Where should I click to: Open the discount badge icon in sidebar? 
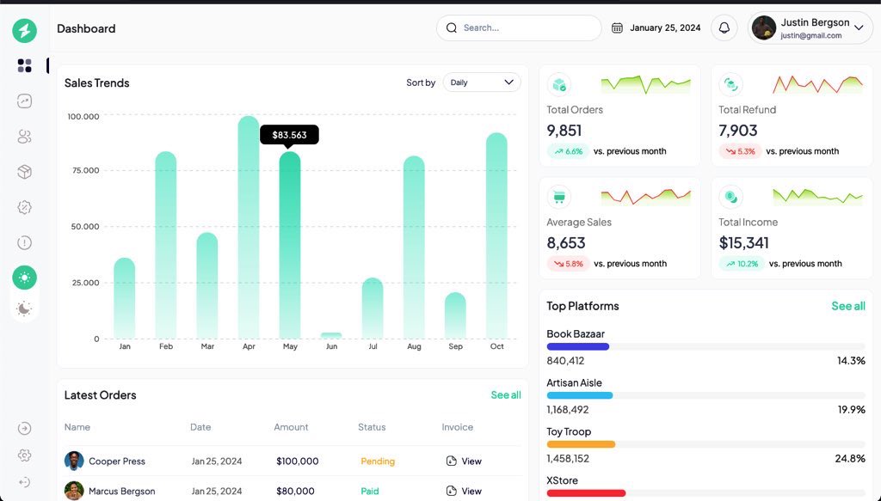click(x=24, y=207)
